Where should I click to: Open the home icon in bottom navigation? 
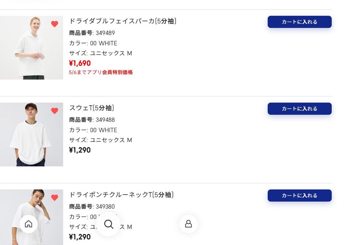tap(28, 224)
